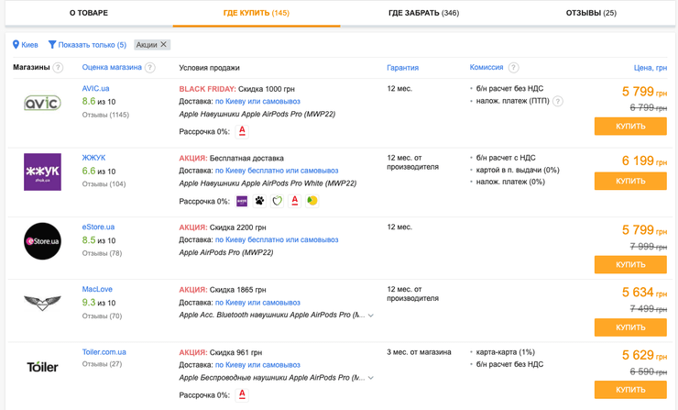This screenshot has height=410, width=678.
Task: Click the Гарантия column header
Action: pyautogui.click(x=402, y=68)
